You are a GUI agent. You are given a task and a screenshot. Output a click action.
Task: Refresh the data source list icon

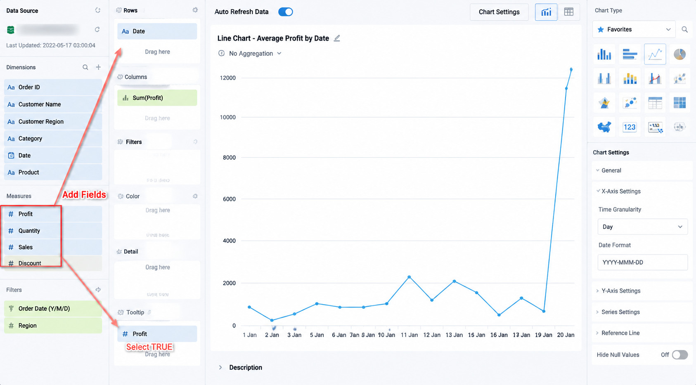click(98, 10)
